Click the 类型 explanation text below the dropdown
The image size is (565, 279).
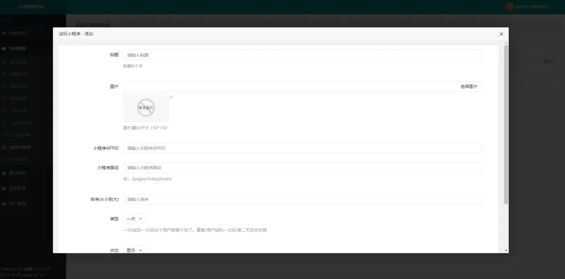point(195,230)
